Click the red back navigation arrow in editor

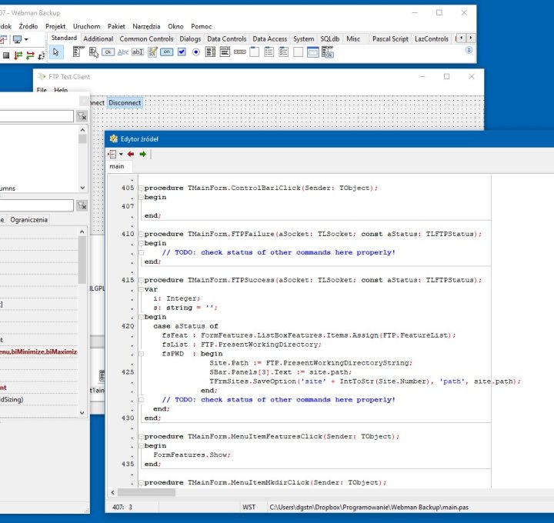click(x=131, y=154)
